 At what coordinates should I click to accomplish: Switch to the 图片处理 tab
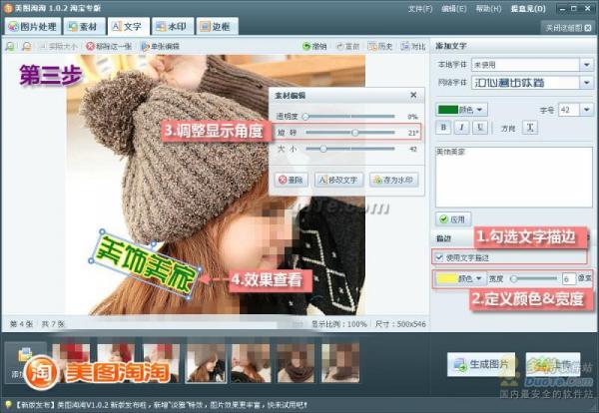coord(33,26)
